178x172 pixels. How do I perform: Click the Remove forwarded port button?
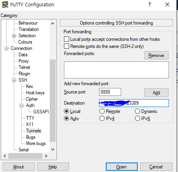click(x=156, y=55)
